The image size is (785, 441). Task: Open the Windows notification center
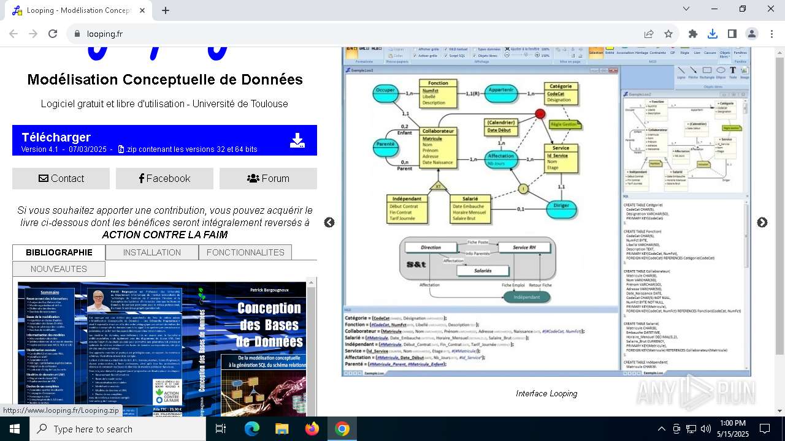[x=765, y=429]
